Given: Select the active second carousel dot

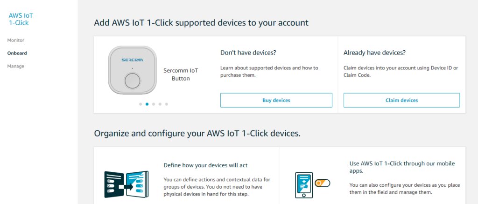Looking at the screenshot, I should pyautogui.click(x=147, y=104).
